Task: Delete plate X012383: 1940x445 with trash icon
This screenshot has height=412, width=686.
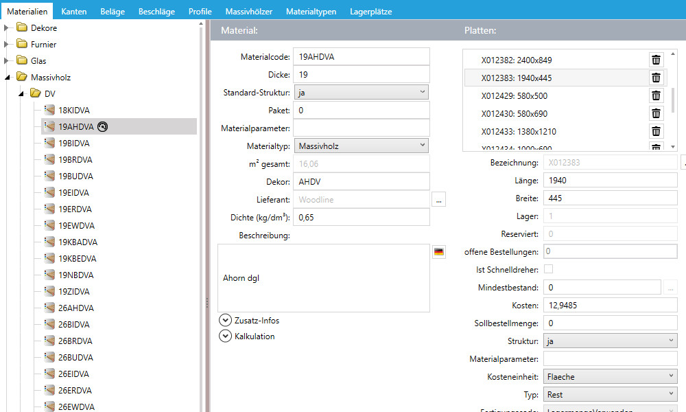Action: (x=656, y=78)
